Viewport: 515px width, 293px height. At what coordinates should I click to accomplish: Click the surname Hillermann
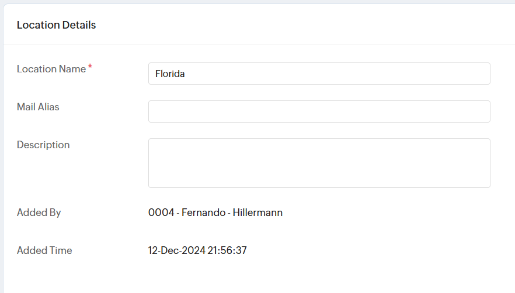257,212
